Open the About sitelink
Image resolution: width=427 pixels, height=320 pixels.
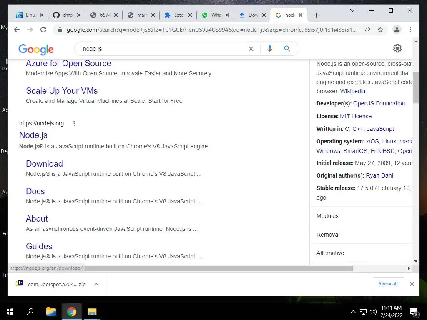pos(37,219)
